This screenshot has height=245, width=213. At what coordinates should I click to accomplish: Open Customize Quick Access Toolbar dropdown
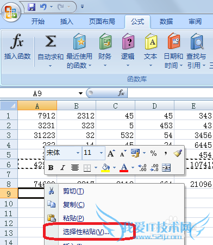click(x=82, y=7)
